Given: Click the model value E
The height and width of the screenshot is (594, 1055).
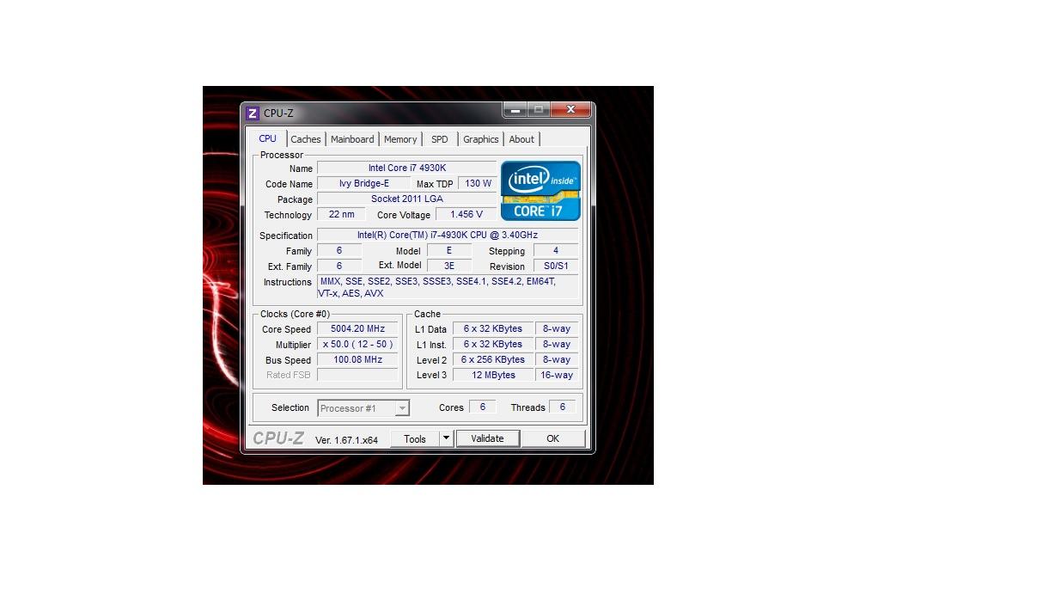Looking at the screenshot, I should point(449,251).
